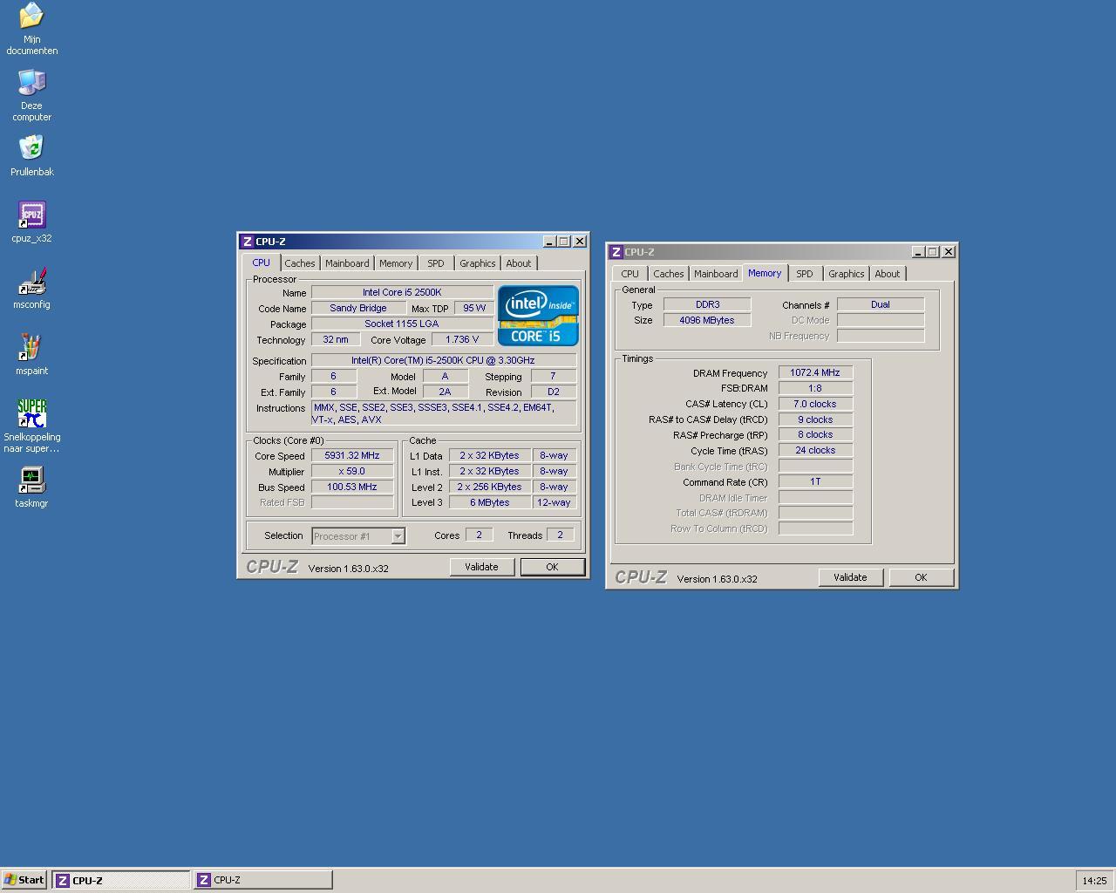This screenshot has height=893, width=1116.
Task: Click the Specification field i5-2500K CPU @ 3.30GHz
Action: click(x=443, y=360)
